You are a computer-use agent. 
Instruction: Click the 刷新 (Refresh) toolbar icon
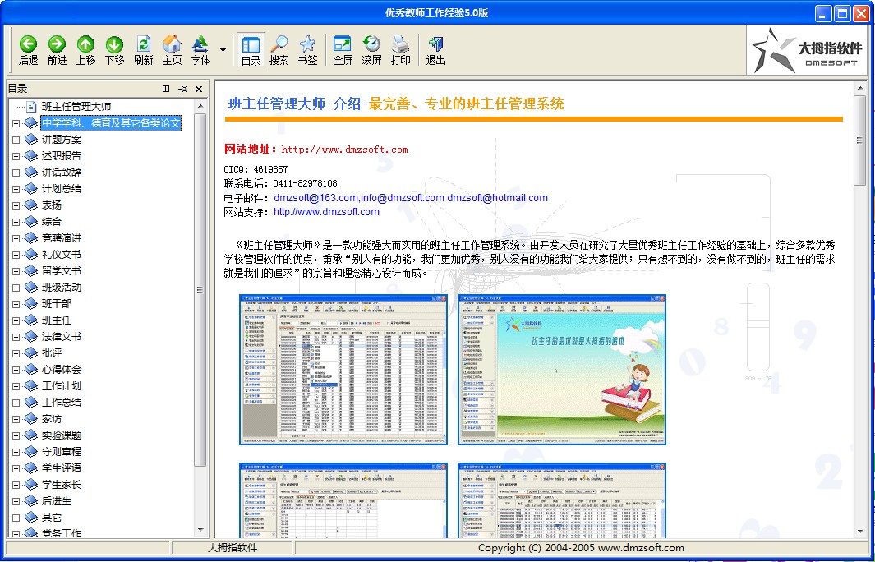pos(143,49)
